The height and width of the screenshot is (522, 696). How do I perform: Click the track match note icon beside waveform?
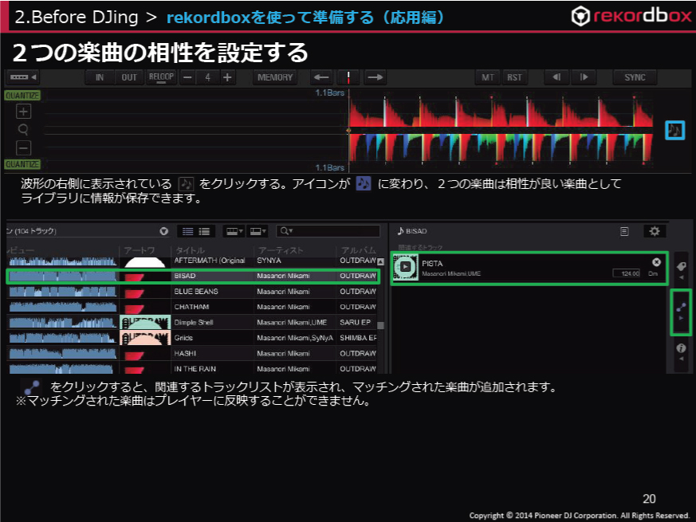click(x=674, y=131)
